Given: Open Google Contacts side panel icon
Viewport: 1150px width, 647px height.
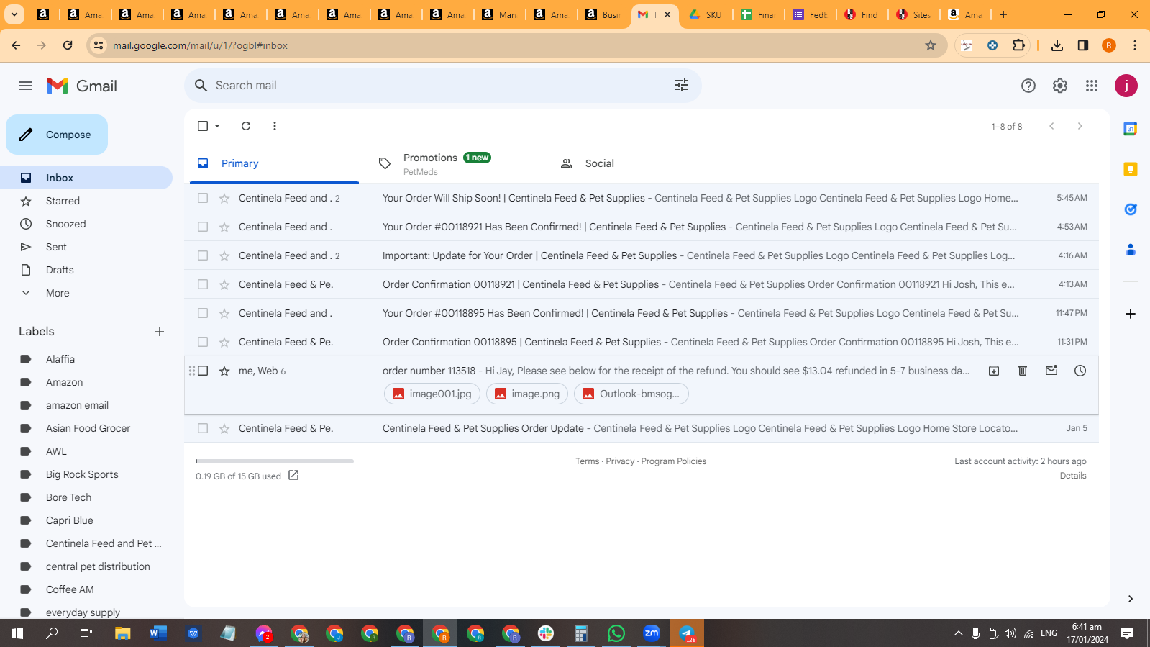Looking at the screenshot, I should click(1131, 250).
